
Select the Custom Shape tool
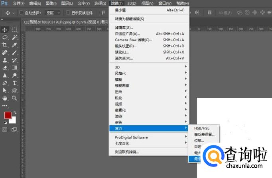click(14, 90)
